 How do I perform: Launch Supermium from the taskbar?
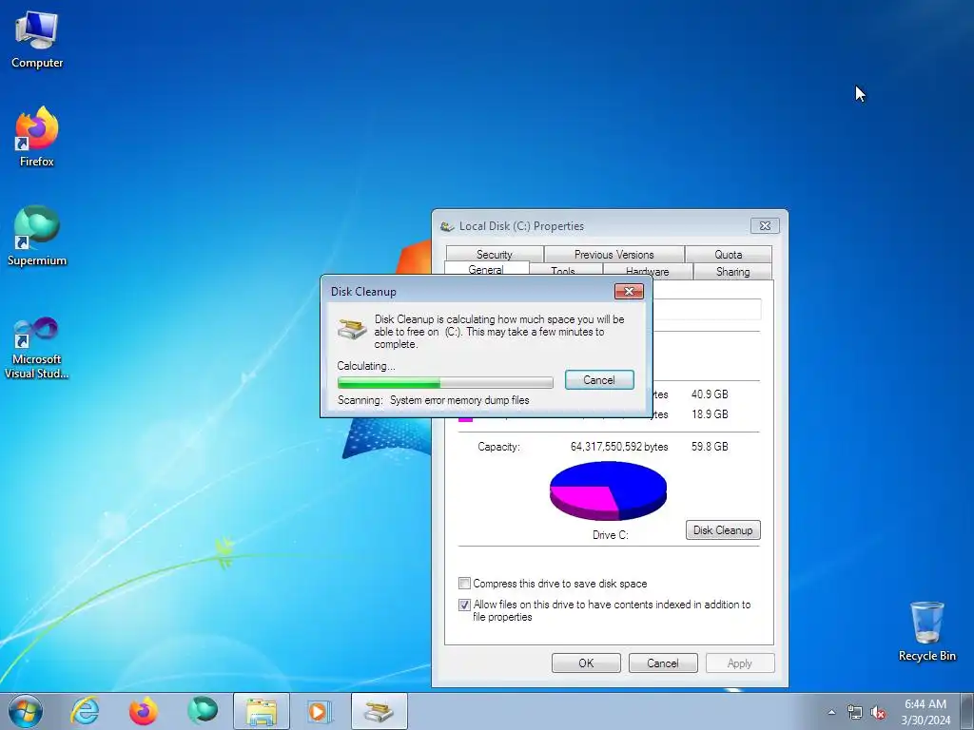[x=203, y=711]
